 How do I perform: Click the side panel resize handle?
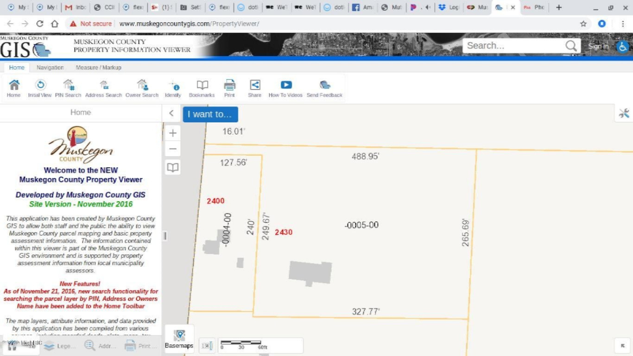pyautogui.click(x=165, y=236)
